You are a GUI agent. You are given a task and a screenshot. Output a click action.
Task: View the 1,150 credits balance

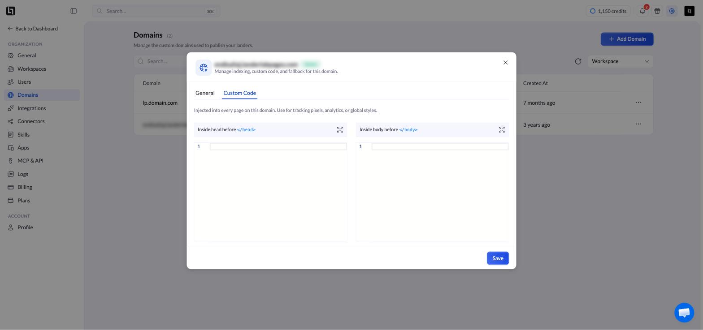click(x=608, y=11)
